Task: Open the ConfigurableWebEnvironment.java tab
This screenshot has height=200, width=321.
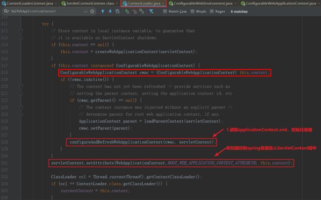Action: pyautogui.click(x=199, y=3)
